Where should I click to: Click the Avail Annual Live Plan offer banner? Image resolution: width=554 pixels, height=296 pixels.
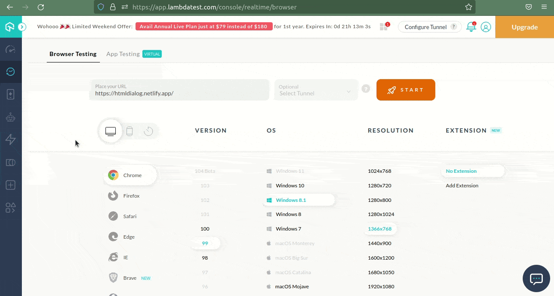(203, 26)
